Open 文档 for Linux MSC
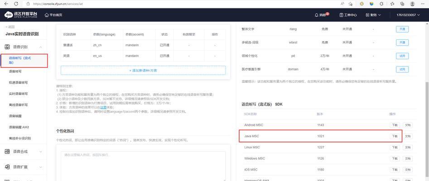Image resolution: width=429 pixels, height=181 pixels. [408, 148]
